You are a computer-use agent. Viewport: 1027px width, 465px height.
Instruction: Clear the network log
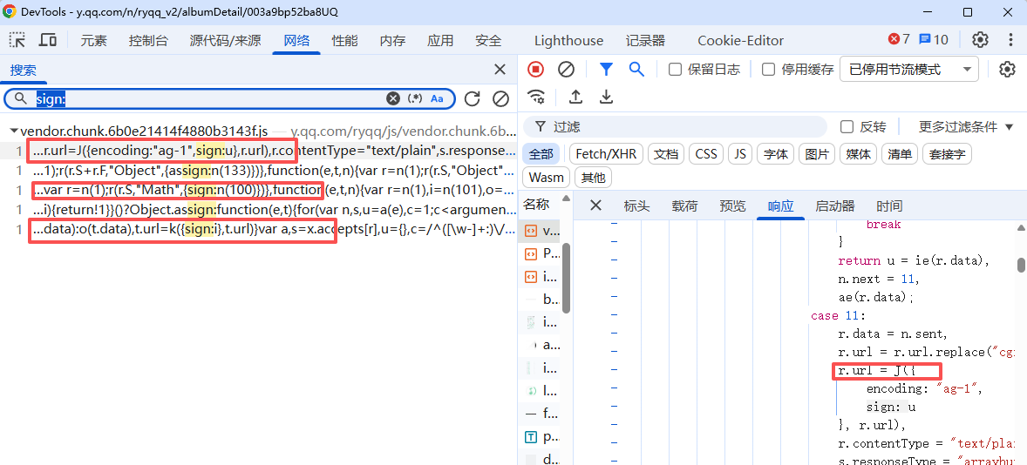pyautogui.click(x=566, y=70)
